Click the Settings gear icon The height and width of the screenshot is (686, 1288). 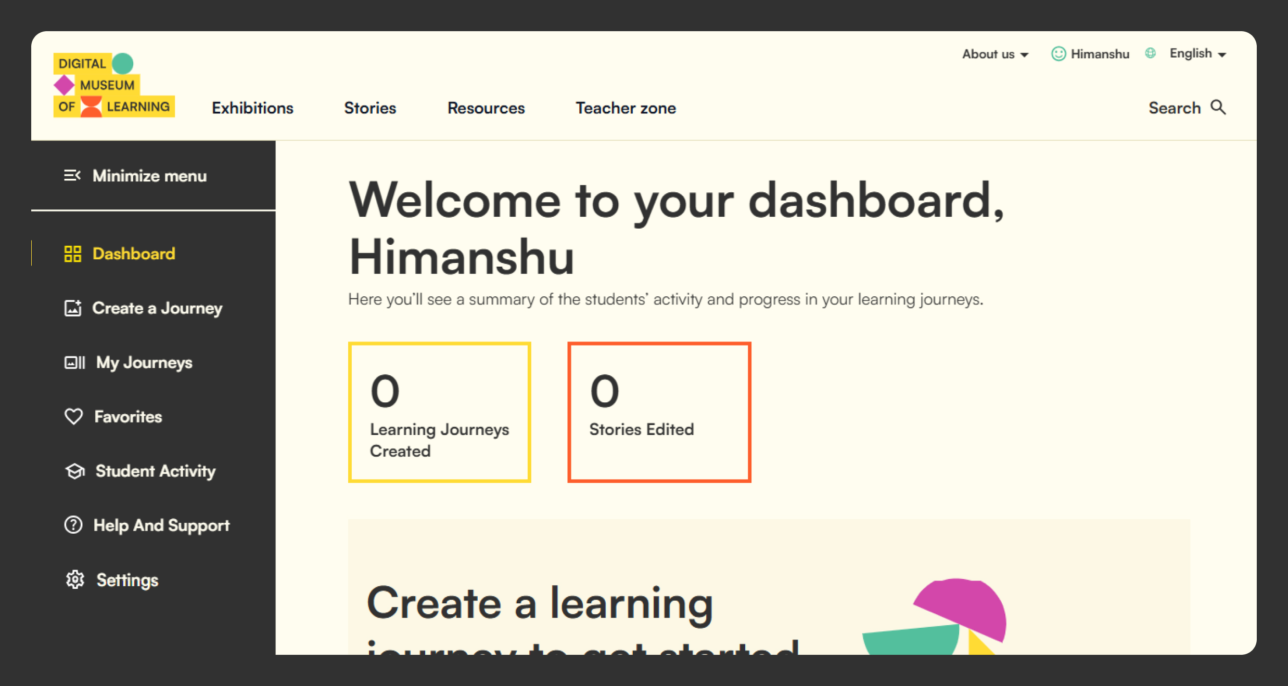tap(75, 579)
